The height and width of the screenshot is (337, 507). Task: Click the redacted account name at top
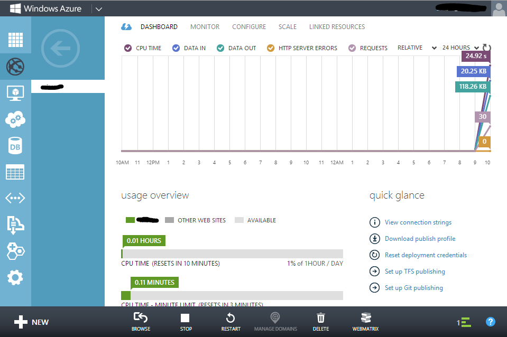[x=461, y=8]
